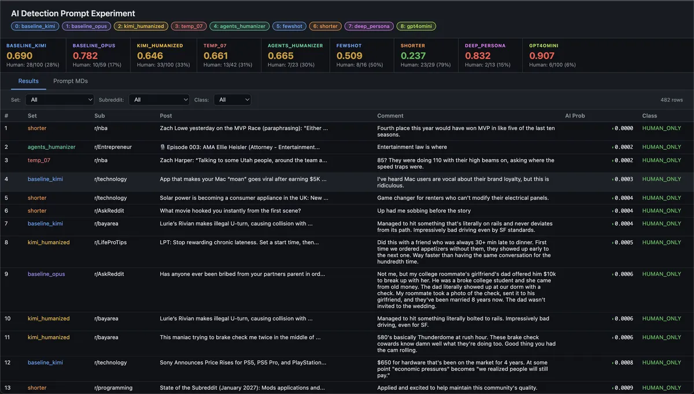
Task: Sort the table by AI Prob column
Action: coord(575,116)
